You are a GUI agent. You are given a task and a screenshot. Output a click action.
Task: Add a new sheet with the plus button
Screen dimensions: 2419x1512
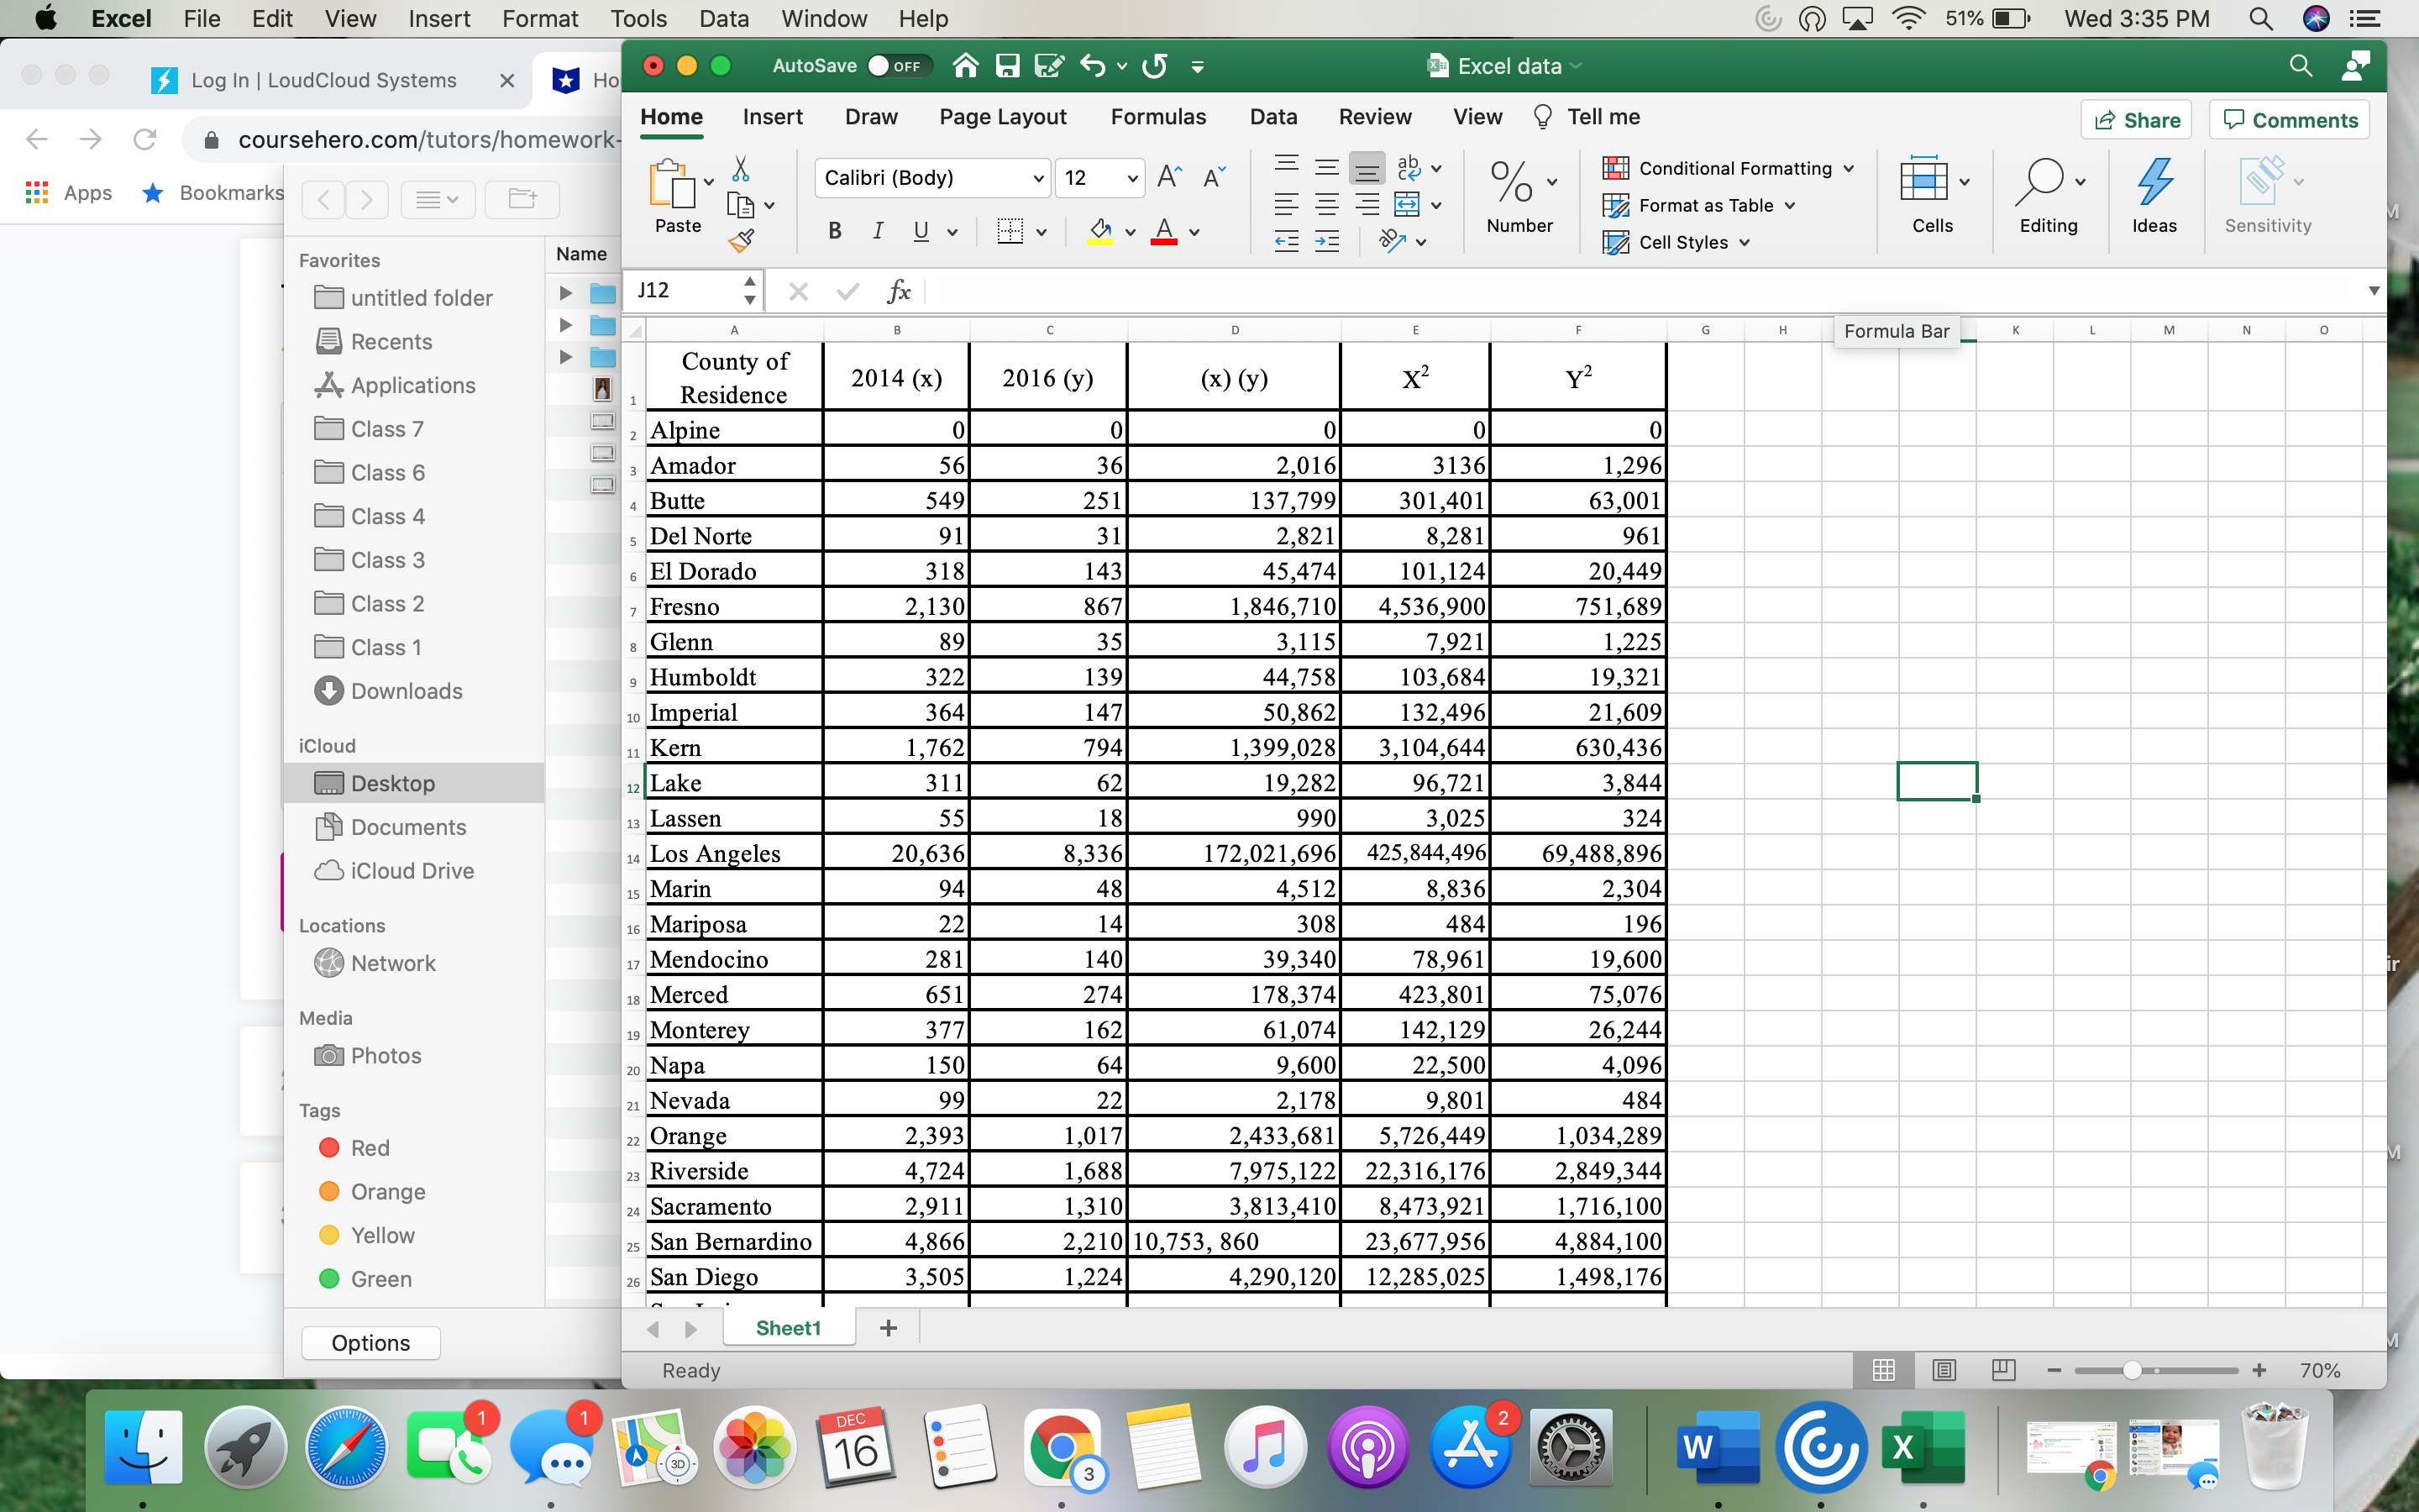[888, 1328]
